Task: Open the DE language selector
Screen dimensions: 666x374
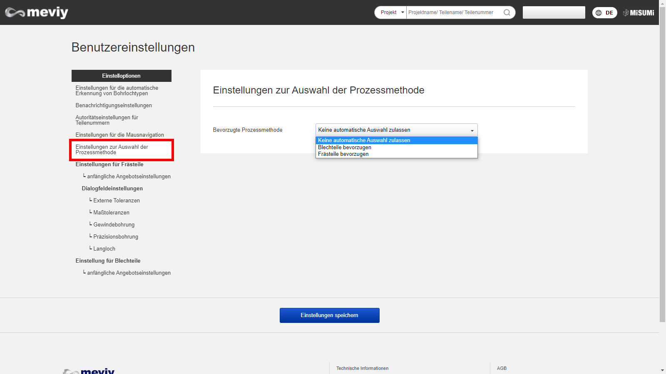Action: [x=604, y=13]
